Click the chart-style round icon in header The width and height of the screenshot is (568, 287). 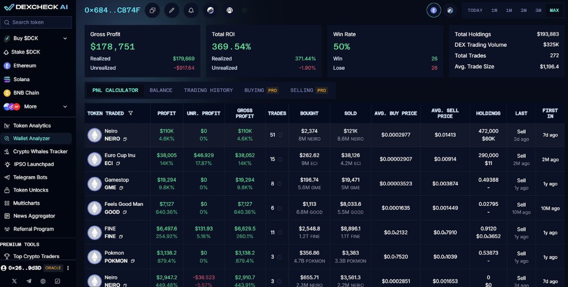(211, 10)
